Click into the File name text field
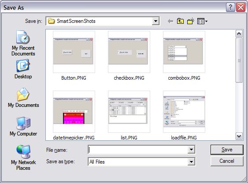Image resolution: width=248 pixels, height=183 pixels. point(138,150)
